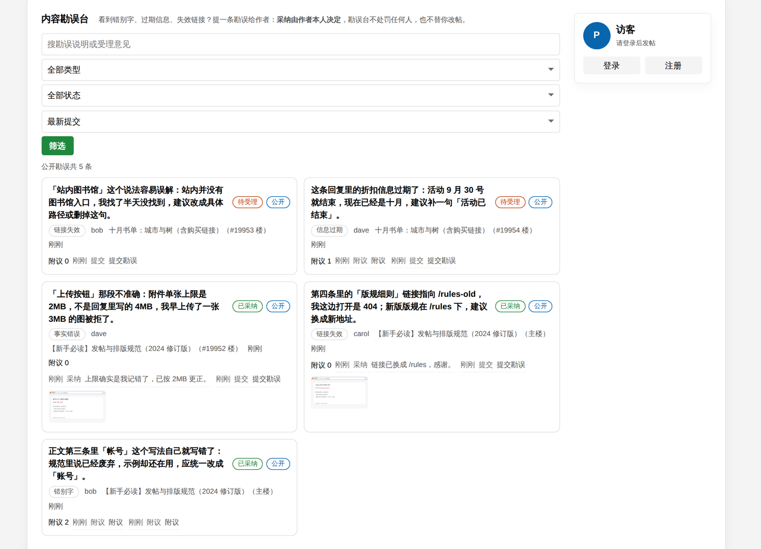Open the 十月书单 thread link for #19953 楼
Screen dimensions: 761x549
188,230
